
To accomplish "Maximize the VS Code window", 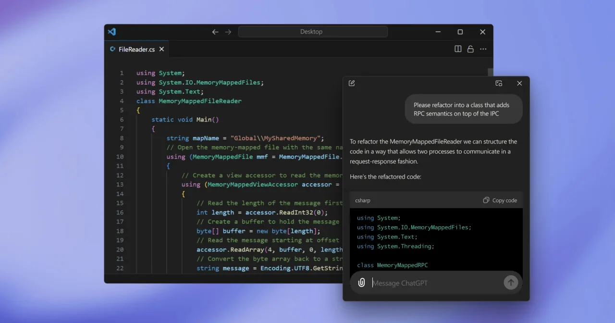I will [460, 32].
